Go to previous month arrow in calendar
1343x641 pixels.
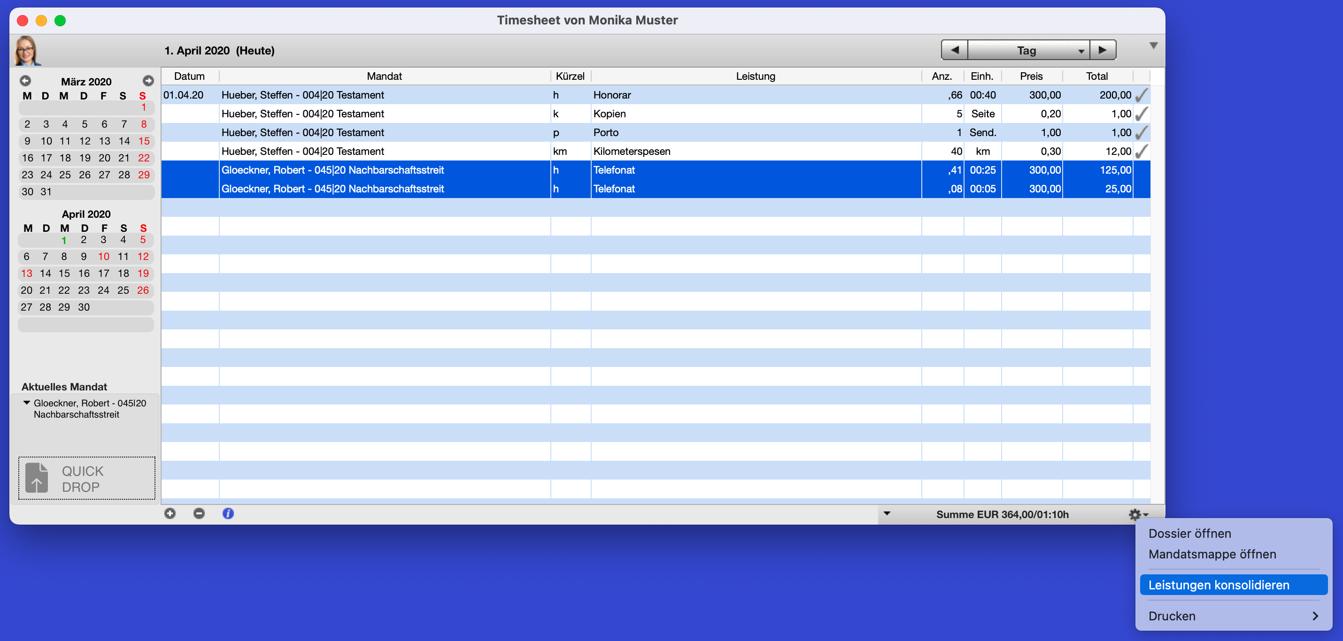tap(25, 81)
